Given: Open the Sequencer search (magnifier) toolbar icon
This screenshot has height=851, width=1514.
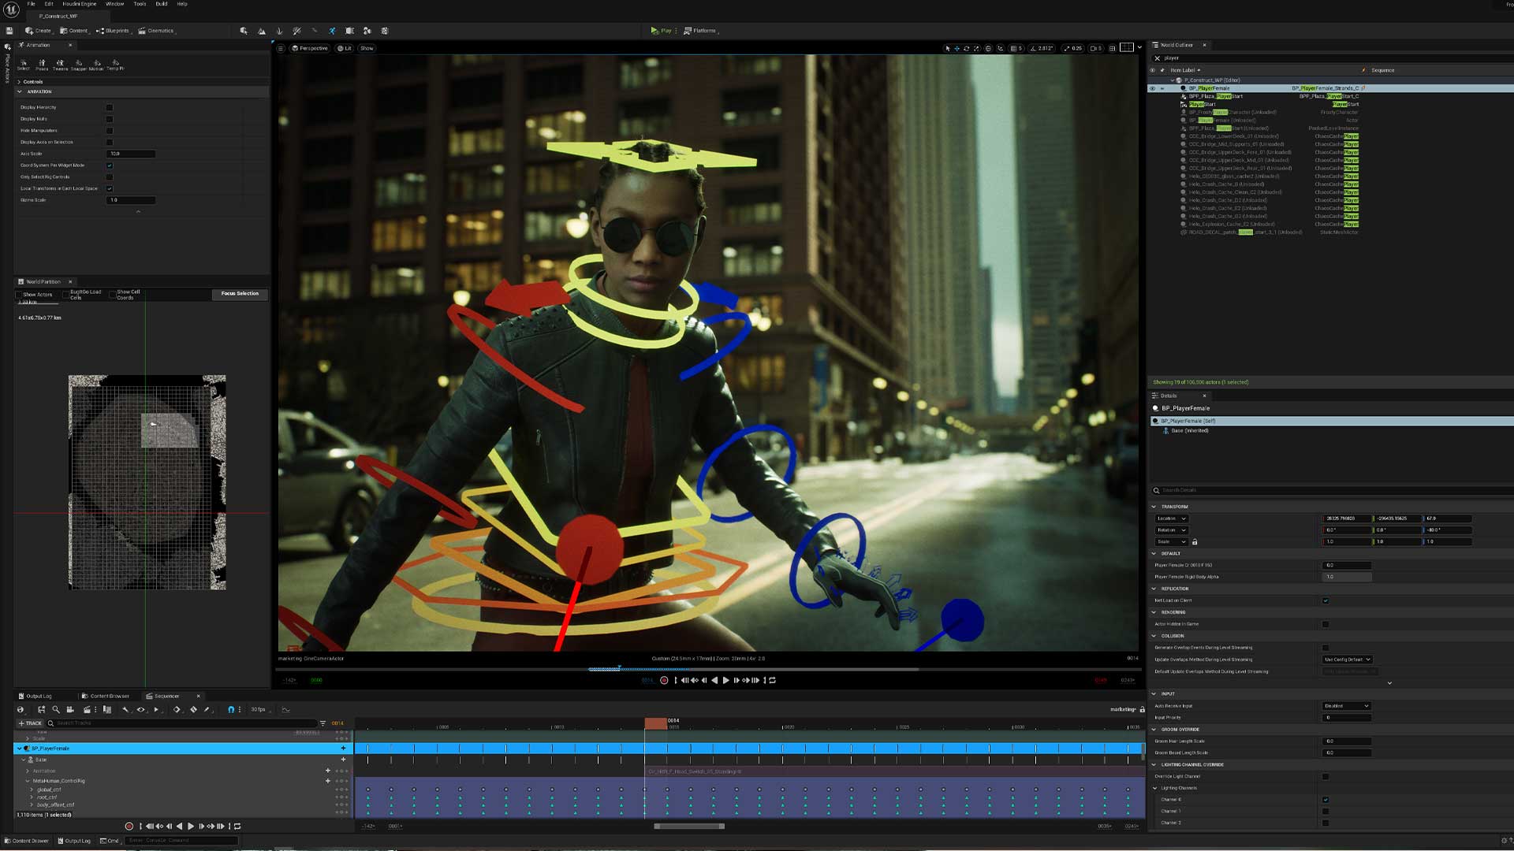Looking at the screenshot, I should tap(56, 710).
